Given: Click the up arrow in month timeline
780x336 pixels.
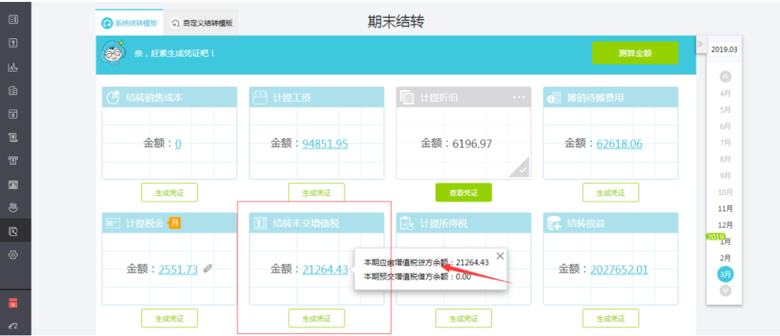Looking at the screenshot, I should pyautogui.click(x=726, y=77).
